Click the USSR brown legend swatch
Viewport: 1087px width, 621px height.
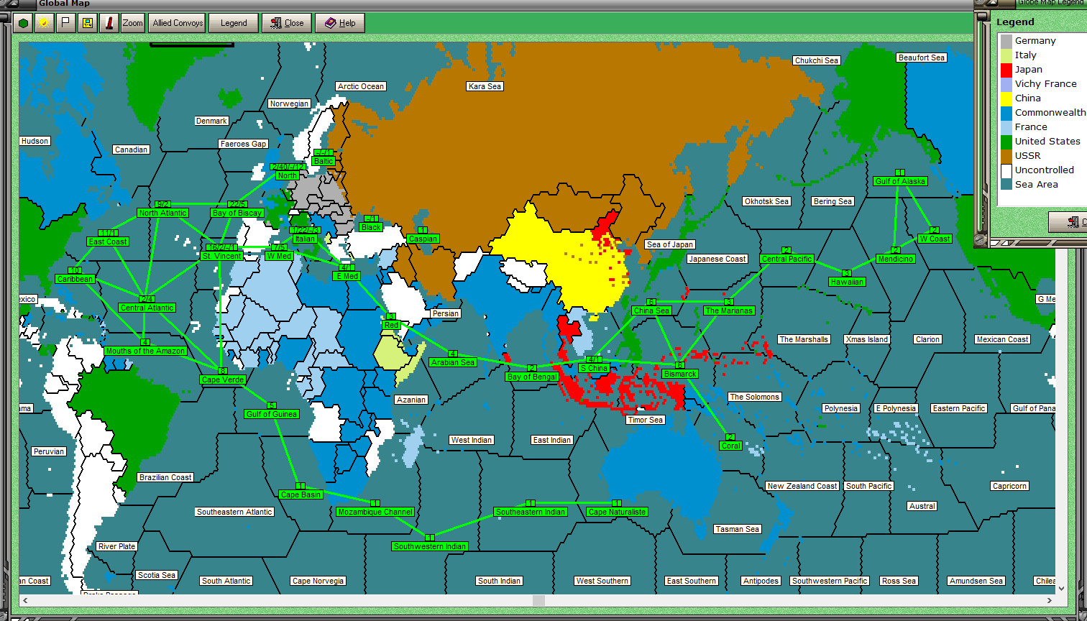tap(1006, 156)
